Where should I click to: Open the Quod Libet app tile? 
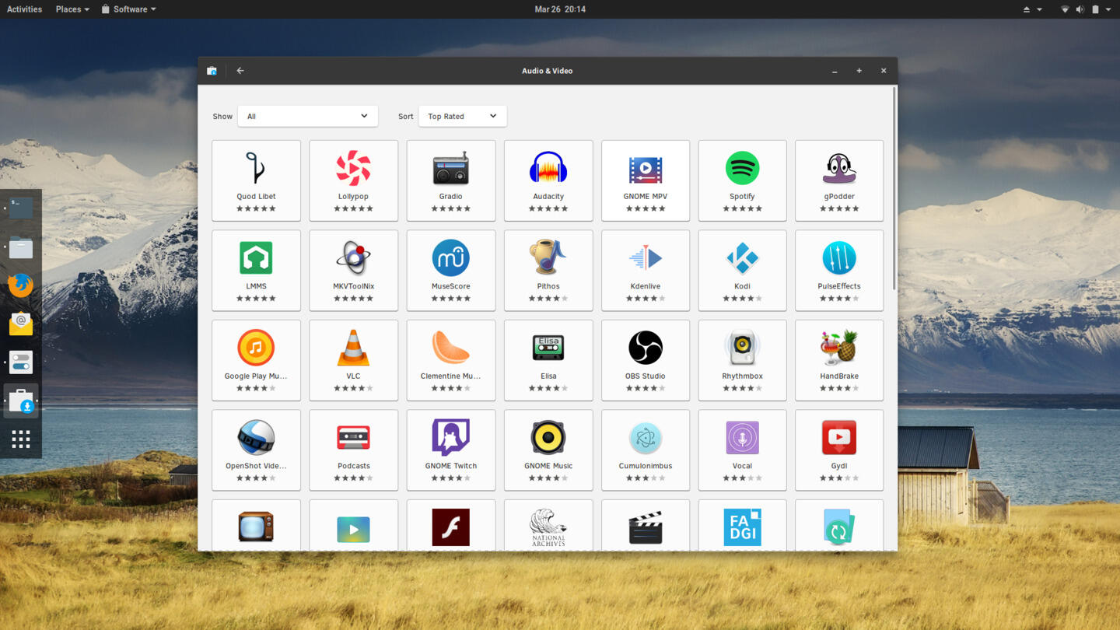[x=256, y=180]
